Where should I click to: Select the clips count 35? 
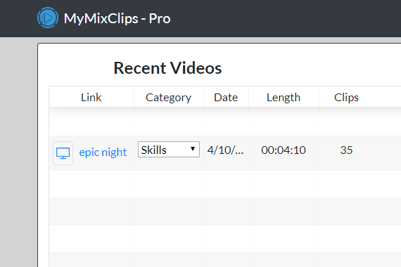coord(346,150)
